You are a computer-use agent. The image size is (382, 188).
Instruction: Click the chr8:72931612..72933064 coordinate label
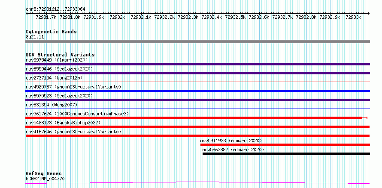(55, 9)
